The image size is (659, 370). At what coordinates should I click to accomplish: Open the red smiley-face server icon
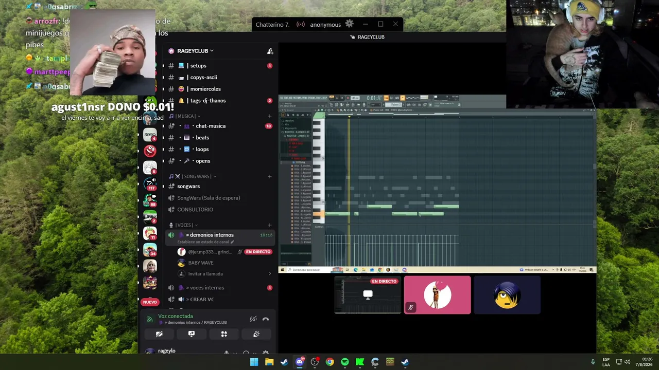tap(150, 151)
